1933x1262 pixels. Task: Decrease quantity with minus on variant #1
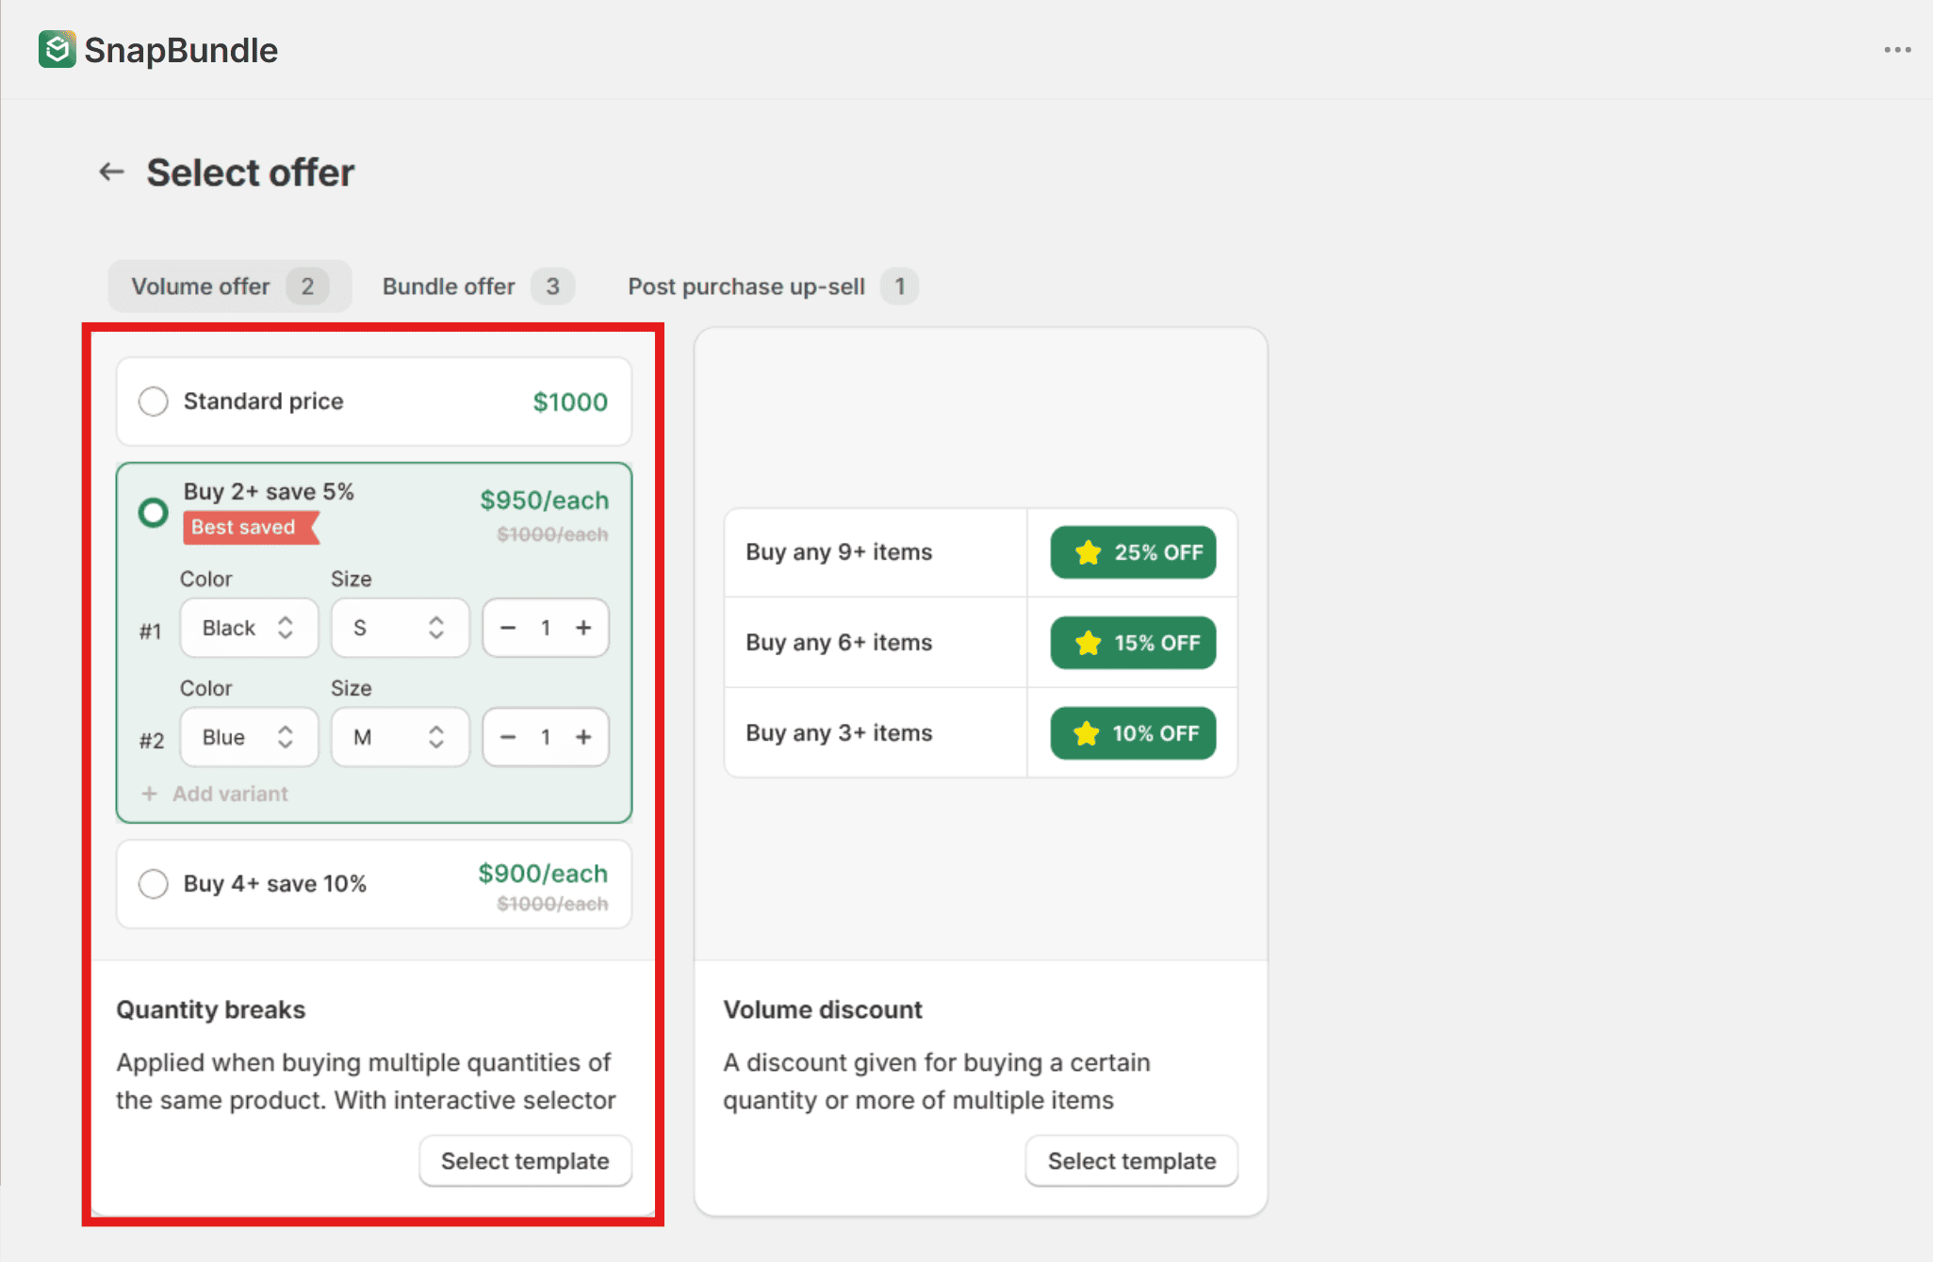point(508,628)
